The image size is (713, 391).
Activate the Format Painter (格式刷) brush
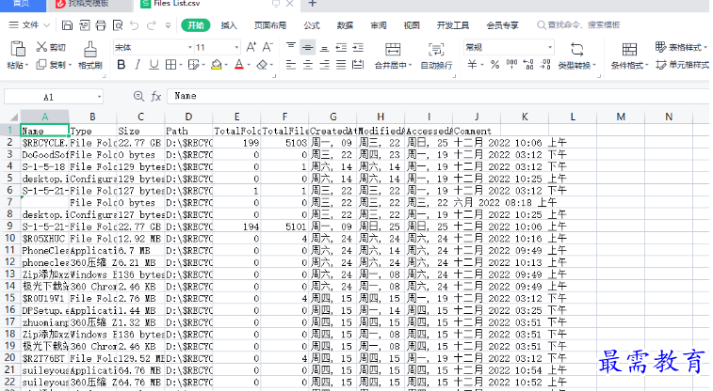click(x=90, y=49)
